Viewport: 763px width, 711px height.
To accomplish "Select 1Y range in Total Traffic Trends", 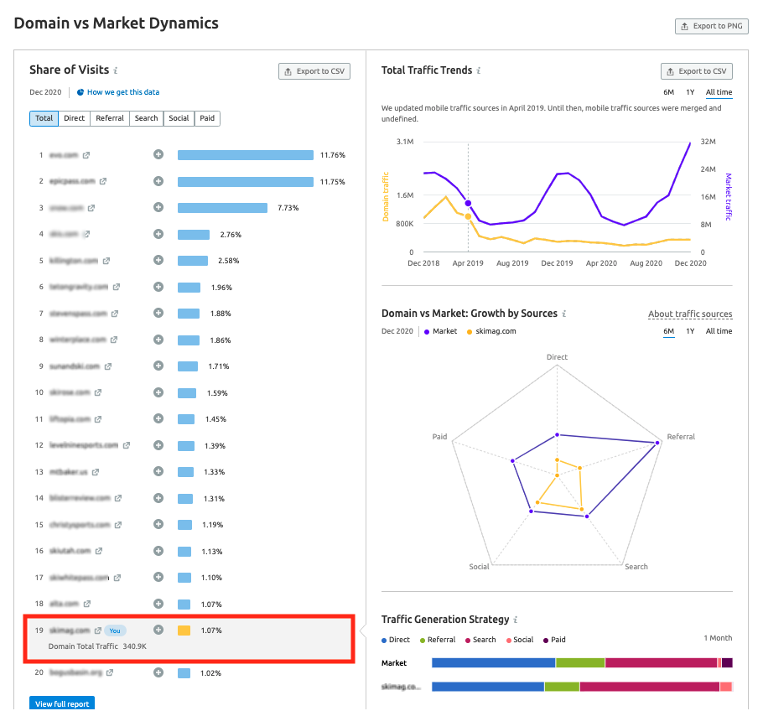I will pyautogui.click(x=689, y=92).
